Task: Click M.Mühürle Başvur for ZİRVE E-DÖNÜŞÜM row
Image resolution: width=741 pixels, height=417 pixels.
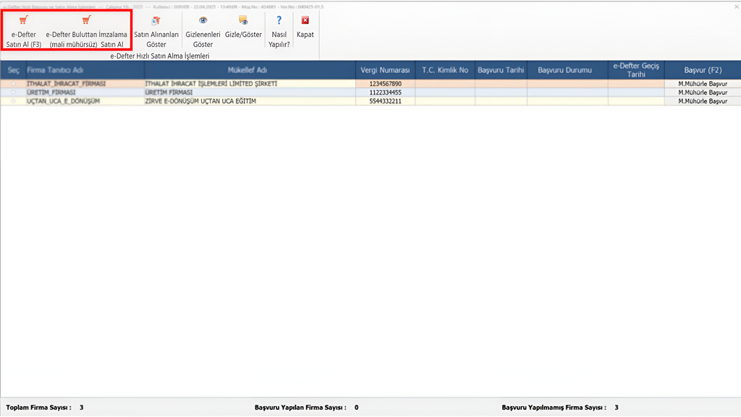Action: click(703, 101)
